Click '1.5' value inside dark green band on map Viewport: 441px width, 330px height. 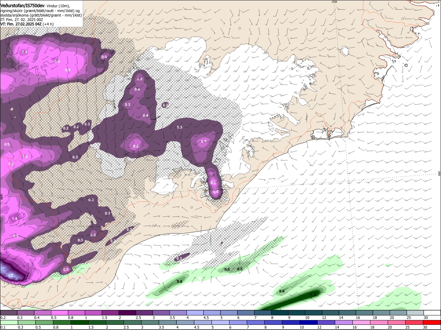tap(313, 295)
